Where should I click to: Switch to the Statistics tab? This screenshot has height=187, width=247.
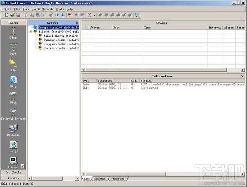[100, 179]
